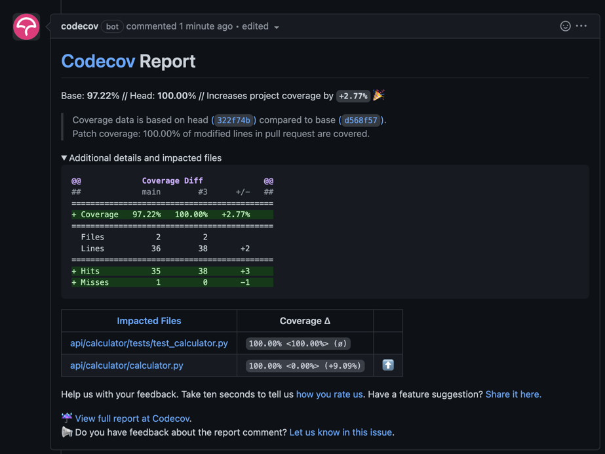Click Let us know in this issue
This screenshot has height=454, width=605.
[341, 432]
